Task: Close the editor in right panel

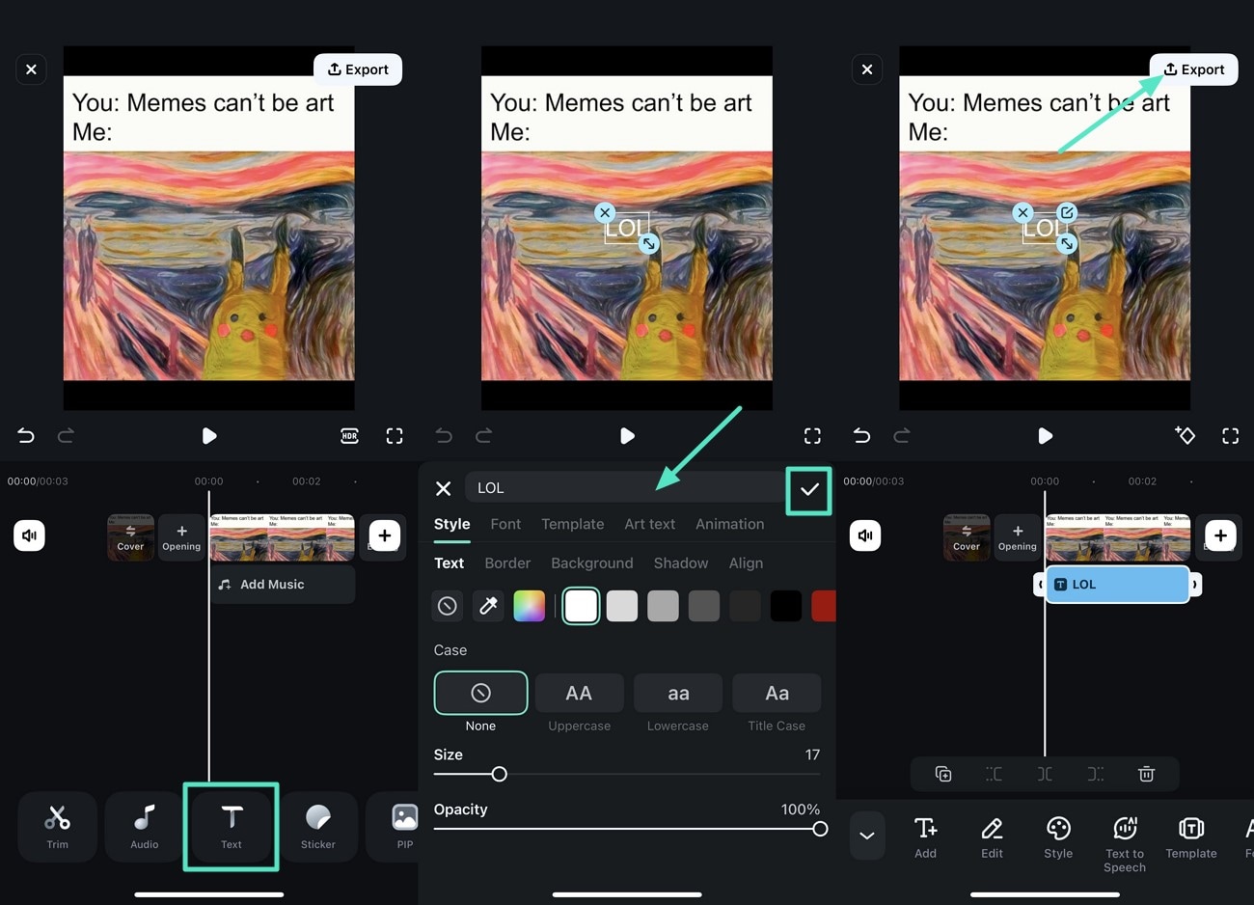Action: 867,69
